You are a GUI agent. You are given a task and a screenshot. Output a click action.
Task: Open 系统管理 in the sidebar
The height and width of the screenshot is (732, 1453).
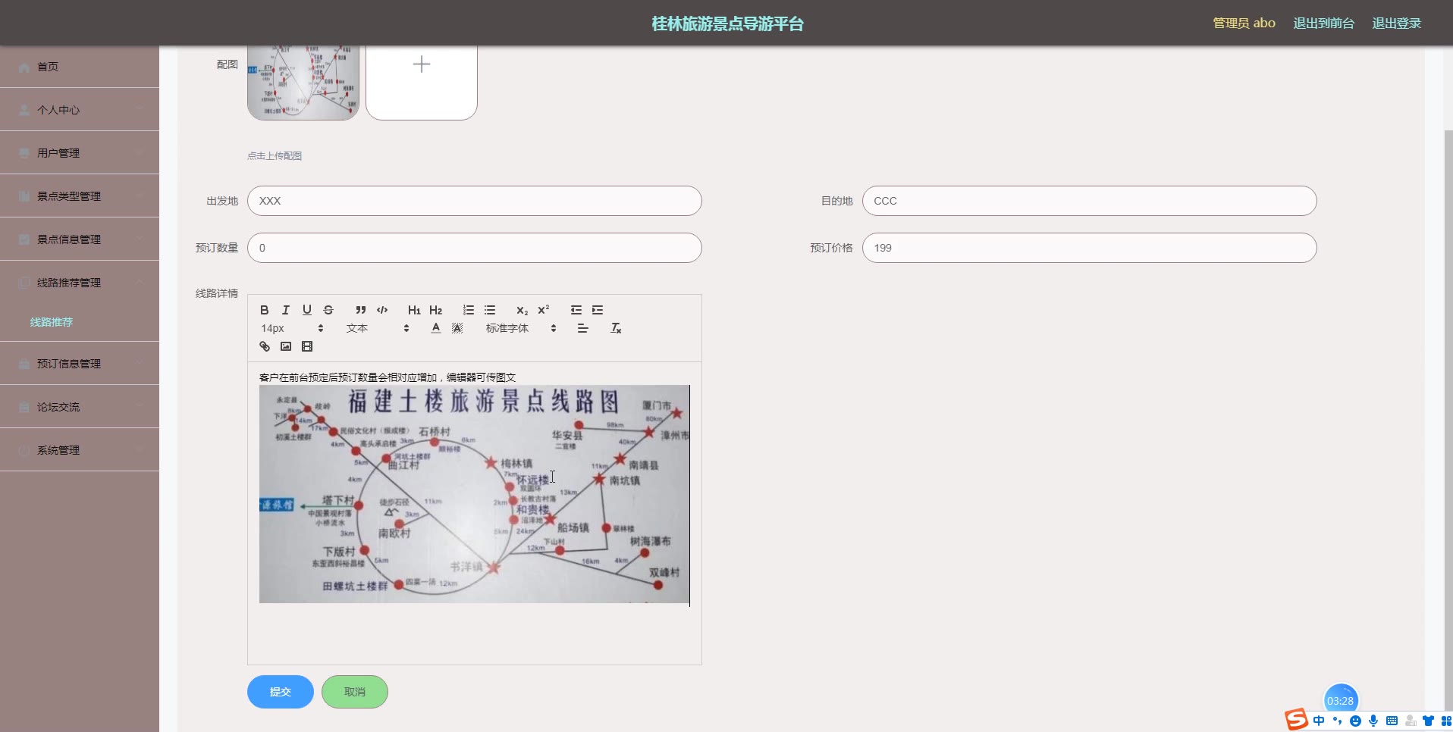tap(80, 450)
